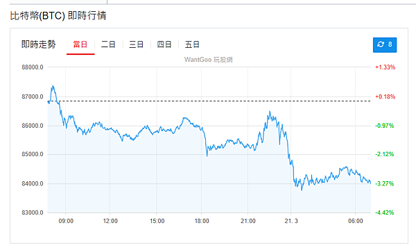Select the 當日 tab
Viewport: 416px width, 252px height.
click(80, 44)
